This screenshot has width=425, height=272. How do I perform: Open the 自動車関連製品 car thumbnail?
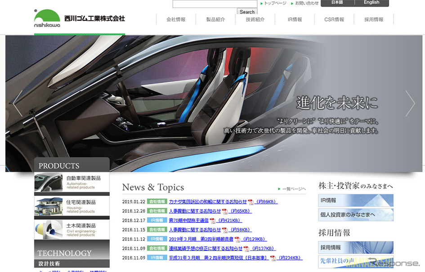(x=49, y=183)
